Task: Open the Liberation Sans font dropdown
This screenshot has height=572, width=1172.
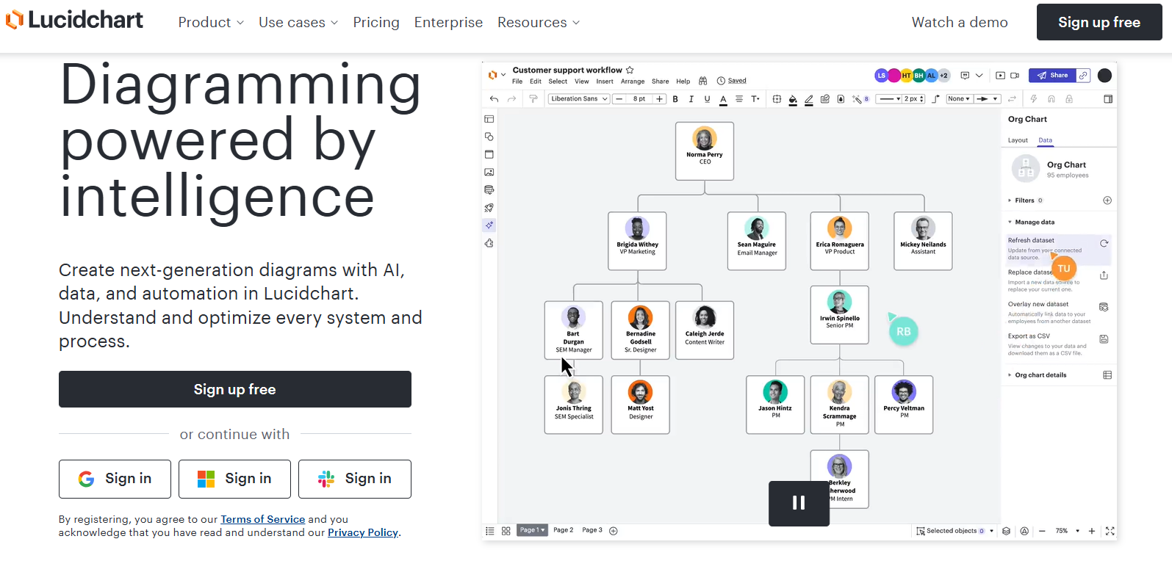Action: pos(579,99)
